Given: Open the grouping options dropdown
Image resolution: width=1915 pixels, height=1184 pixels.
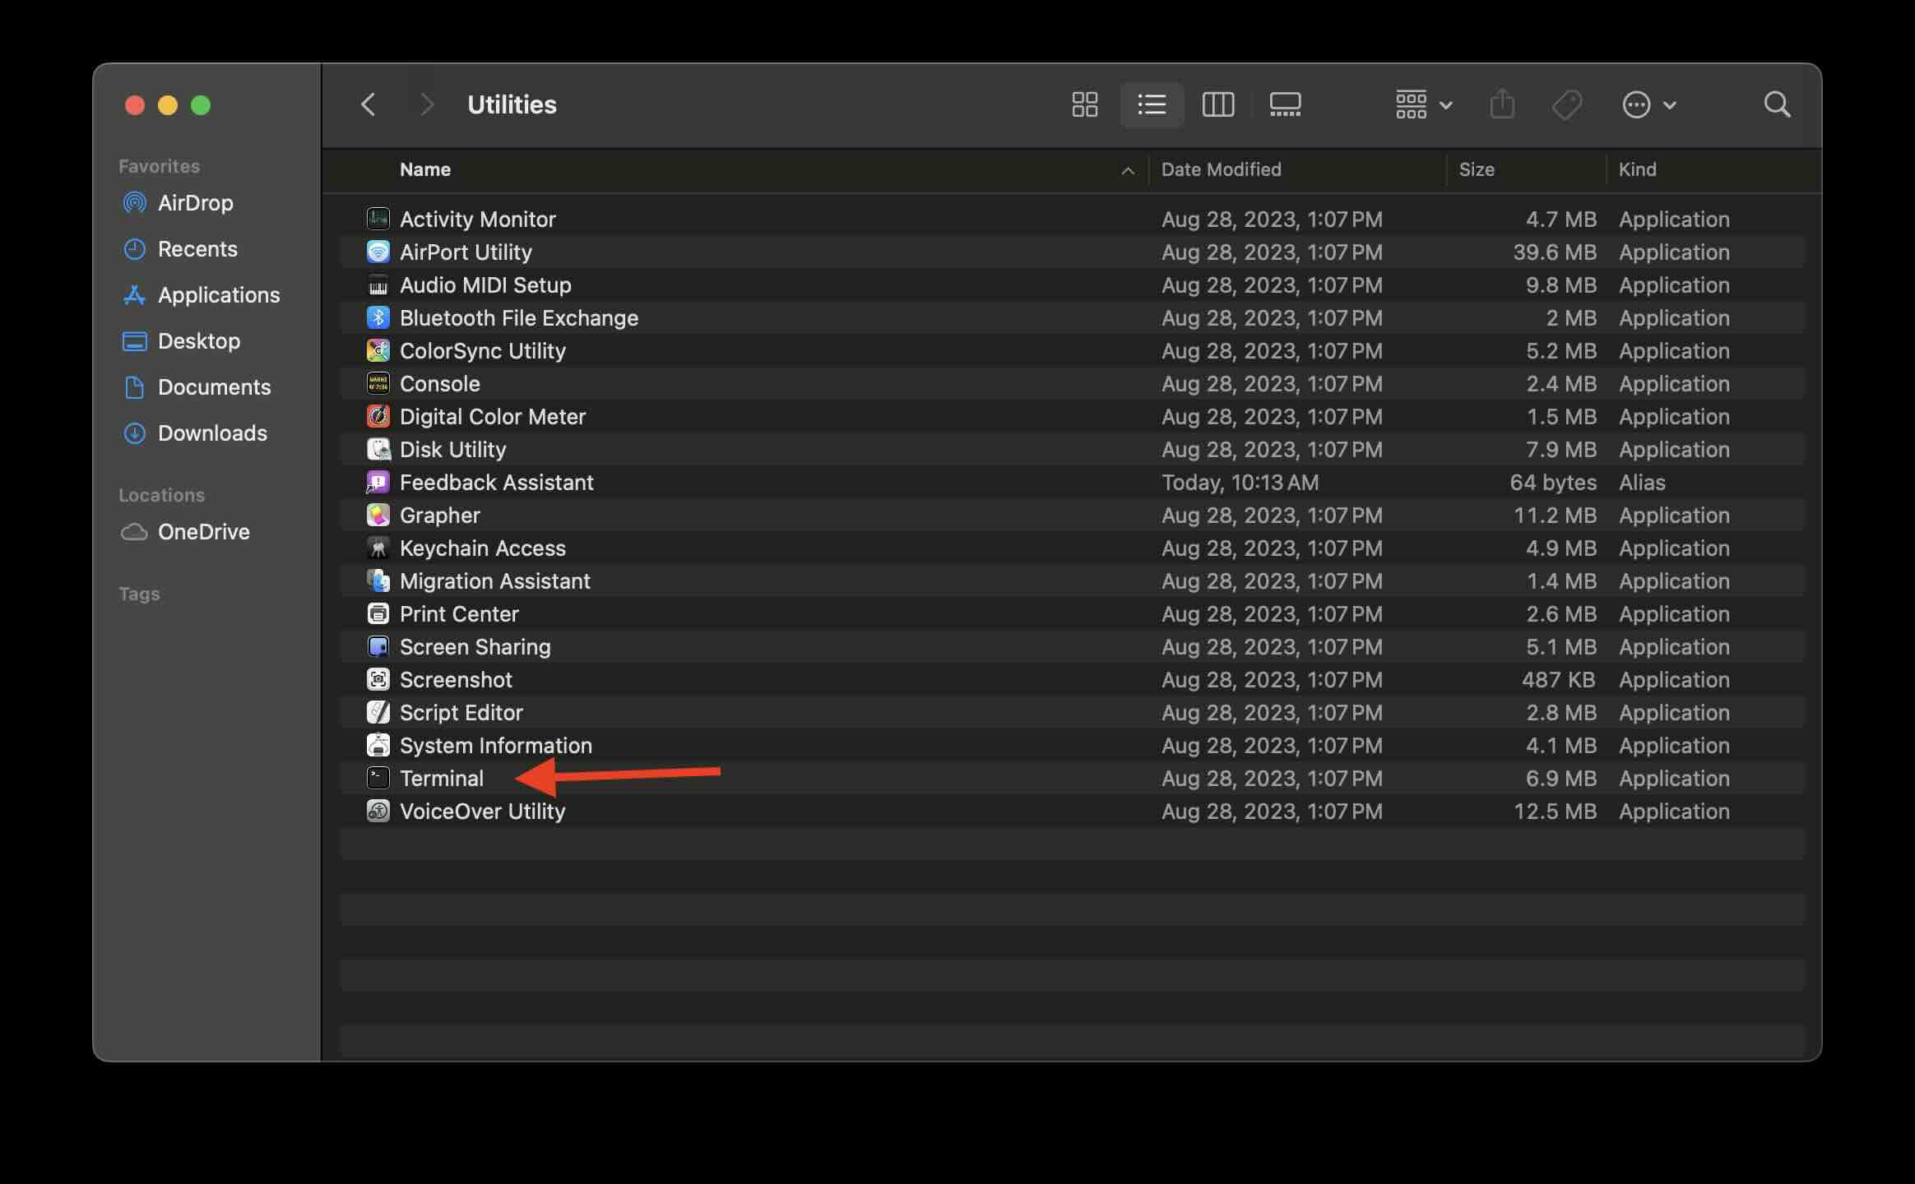Looking at the screenshot, I should click(1423, 104).
